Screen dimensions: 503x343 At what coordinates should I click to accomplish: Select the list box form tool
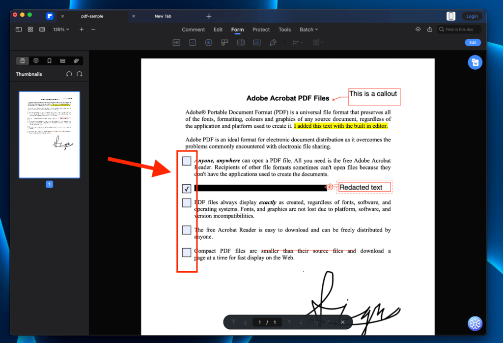tap(241, 42)
